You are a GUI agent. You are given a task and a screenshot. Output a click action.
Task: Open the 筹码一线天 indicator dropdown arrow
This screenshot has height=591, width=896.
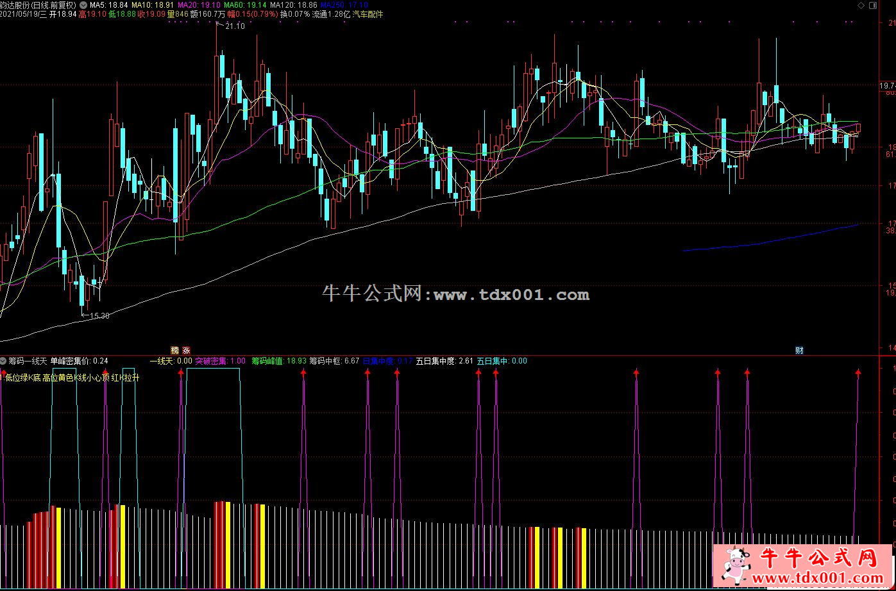3,361
